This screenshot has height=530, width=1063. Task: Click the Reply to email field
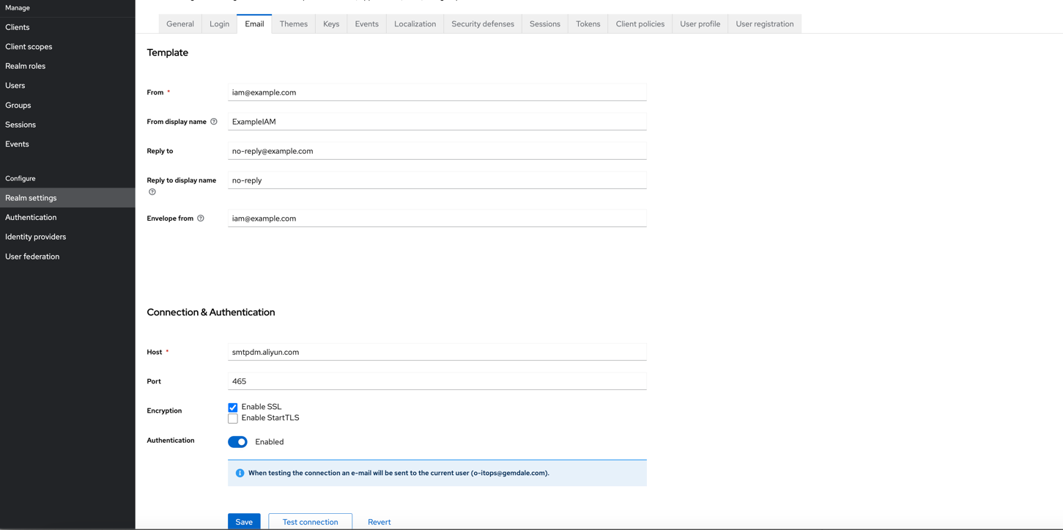[x=437, y=151]
